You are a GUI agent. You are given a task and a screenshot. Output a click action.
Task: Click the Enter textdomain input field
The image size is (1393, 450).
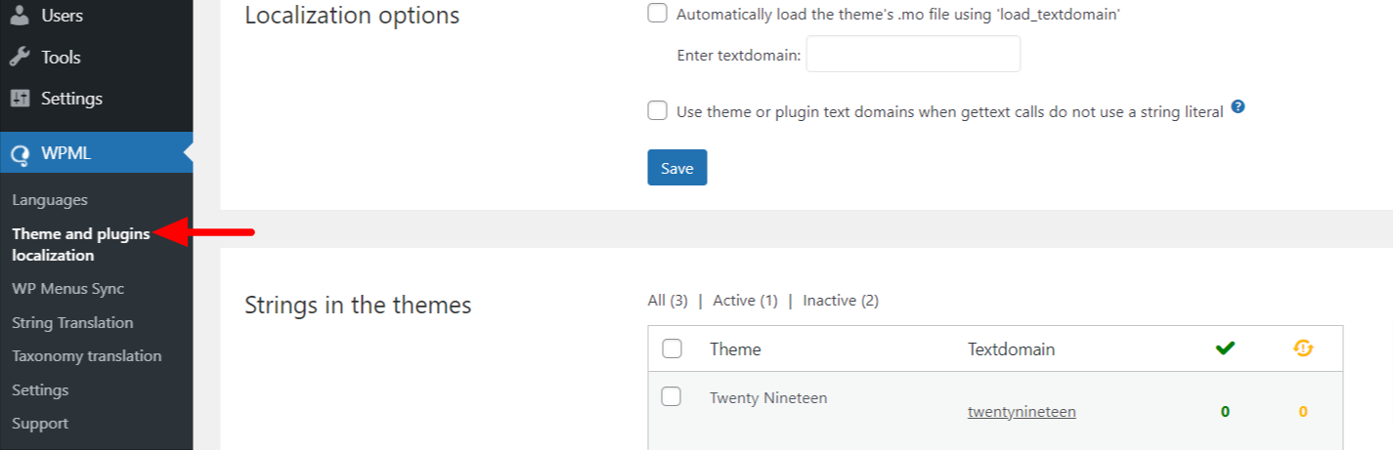pos(913,55)
